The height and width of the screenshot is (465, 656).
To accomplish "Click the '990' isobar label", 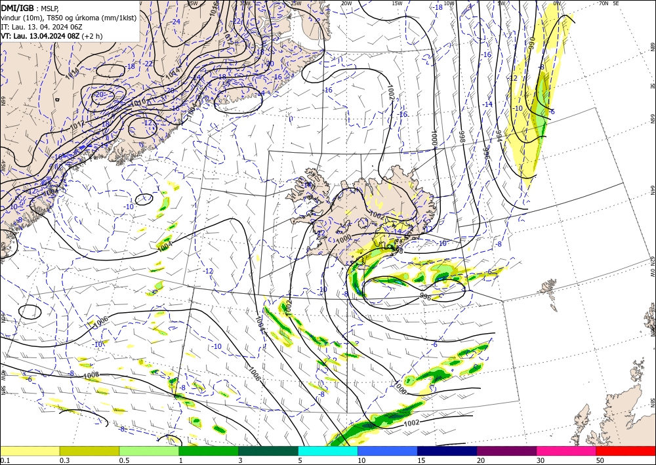I will [532, 43].
